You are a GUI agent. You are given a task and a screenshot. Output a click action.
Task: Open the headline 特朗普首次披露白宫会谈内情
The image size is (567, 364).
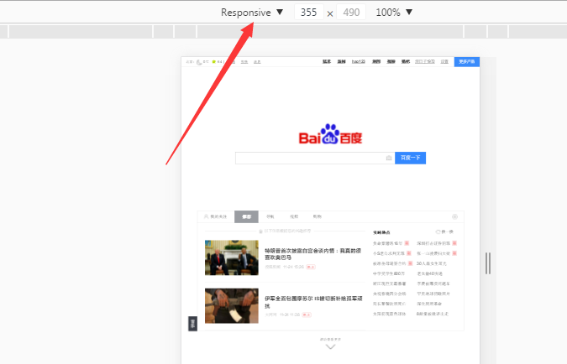point(312,254)
